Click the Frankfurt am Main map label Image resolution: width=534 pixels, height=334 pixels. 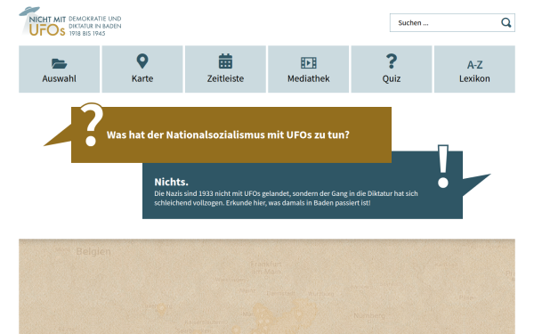(266, 268)
